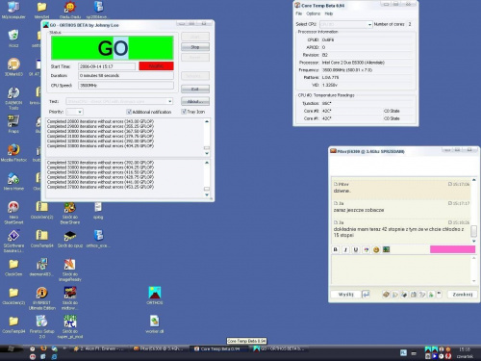Open the BearShare shortcut on desktop

(x=70, y=213)
